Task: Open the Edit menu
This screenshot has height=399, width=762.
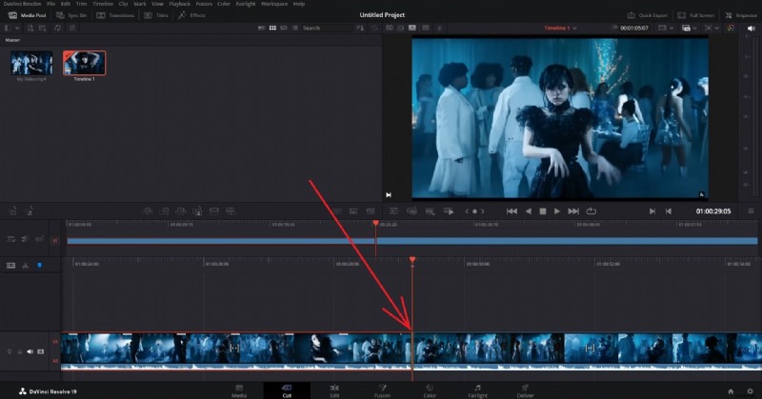Action: 66,4
